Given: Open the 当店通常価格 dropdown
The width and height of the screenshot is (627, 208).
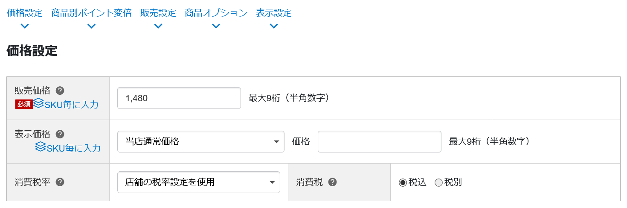Looking at the screenshot, I should (x=200, y=142).
